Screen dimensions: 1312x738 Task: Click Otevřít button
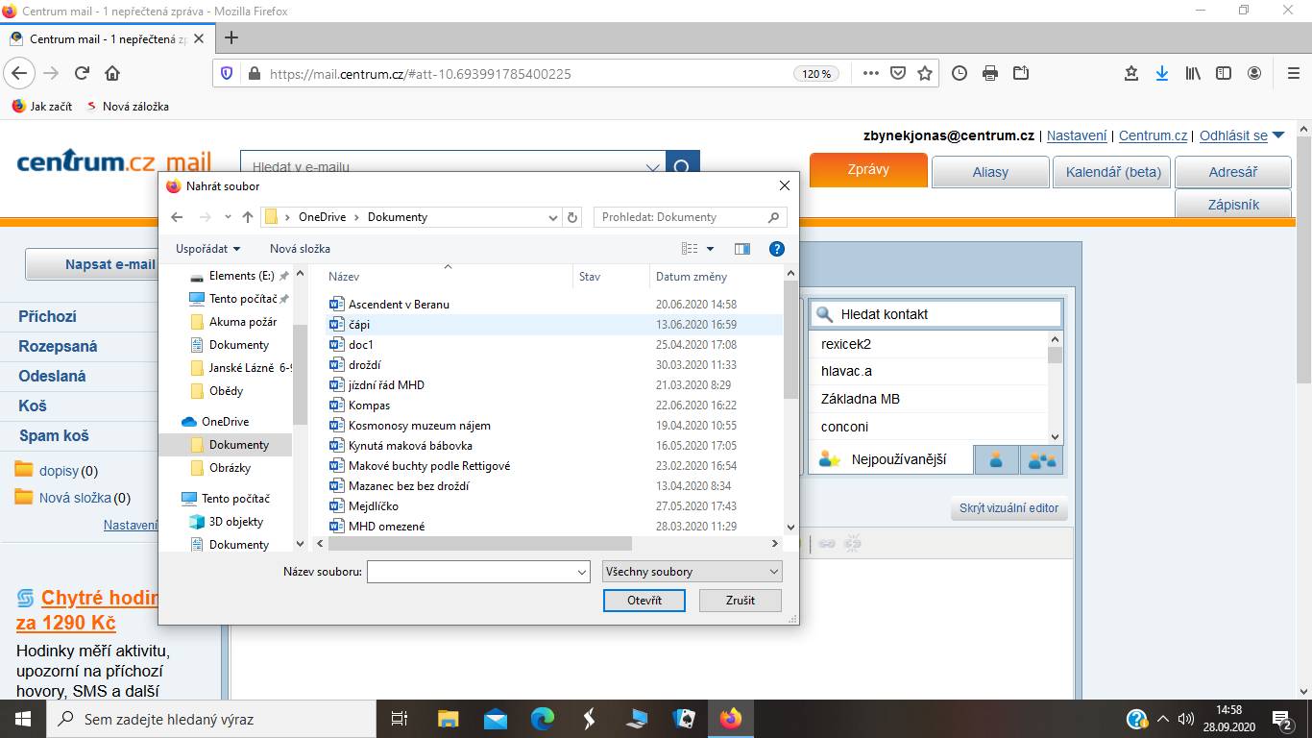tap(644, 601)
